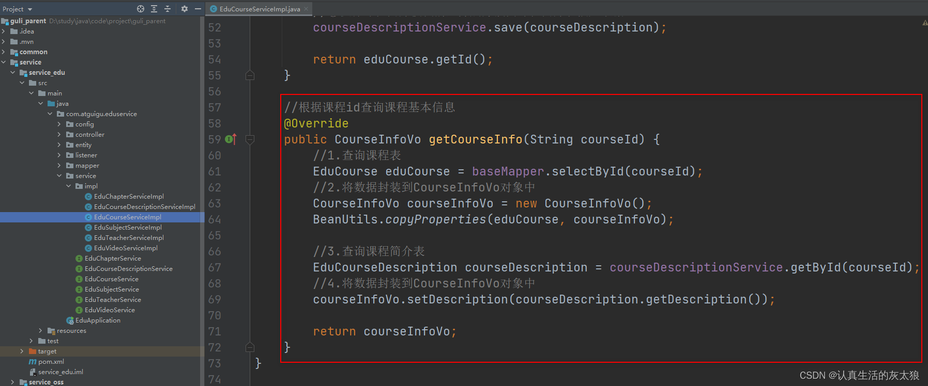Click the implements-method gutter icon on line 59
928x386 pixels.
tap(231, 139)
